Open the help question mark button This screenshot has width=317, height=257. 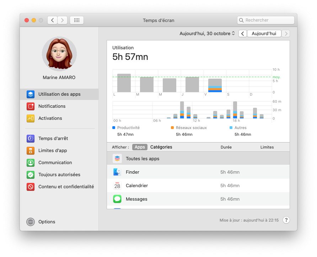pos(286,220)
